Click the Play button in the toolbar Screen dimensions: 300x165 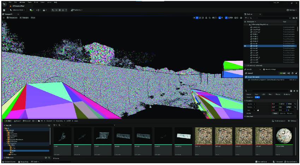click(54, 10)
